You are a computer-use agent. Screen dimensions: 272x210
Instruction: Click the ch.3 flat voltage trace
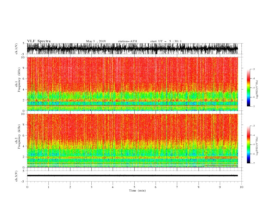pos(132,176)
